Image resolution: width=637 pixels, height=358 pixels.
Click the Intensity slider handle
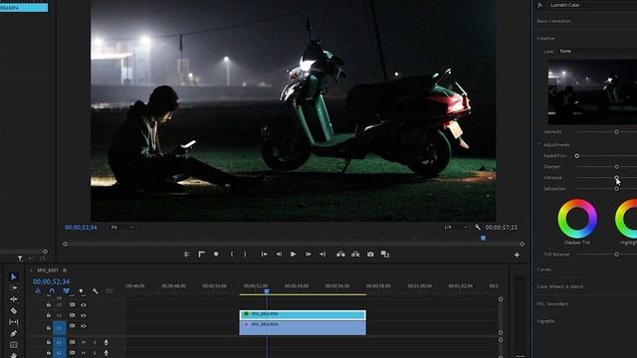(x=617, y=132)
